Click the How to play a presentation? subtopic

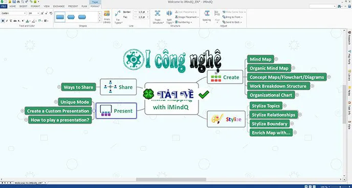point(60,120)
